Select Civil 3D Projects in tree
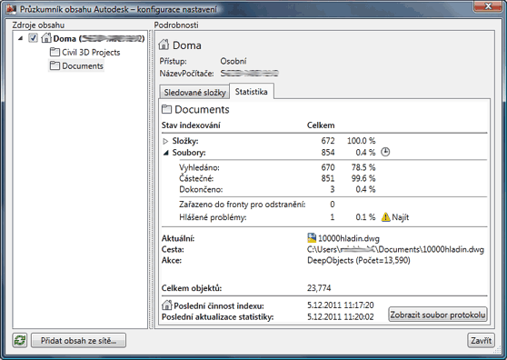The width and height of the screenshot is (507, 360). [91, 52]
